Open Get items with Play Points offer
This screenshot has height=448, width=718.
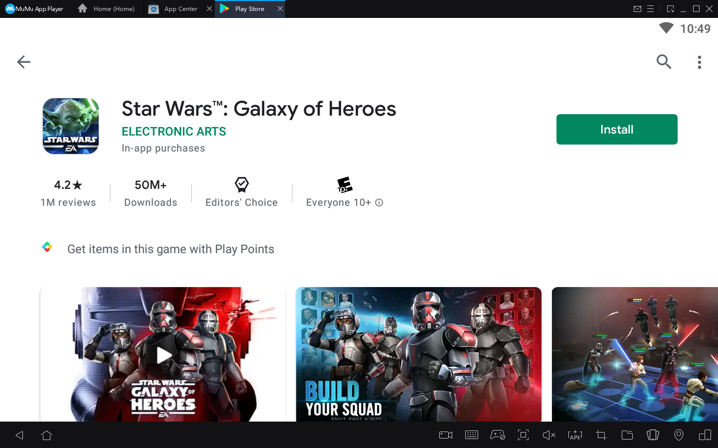[171, 249]
